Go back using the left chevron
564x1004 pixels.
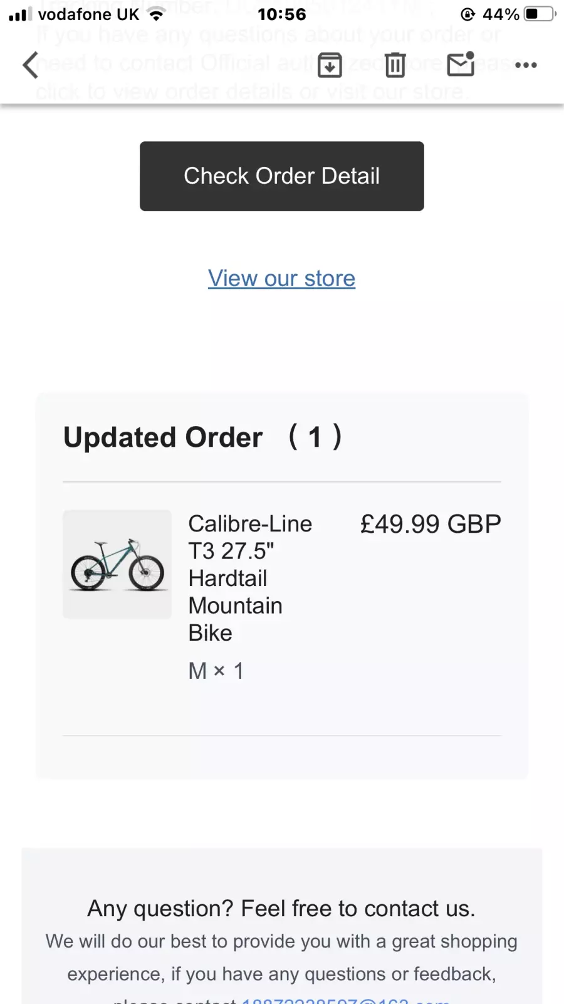(x=30, y=65)
